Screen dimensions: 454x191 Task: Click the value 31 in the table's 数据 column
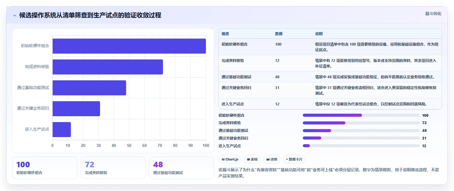click(x=277, y=88)
